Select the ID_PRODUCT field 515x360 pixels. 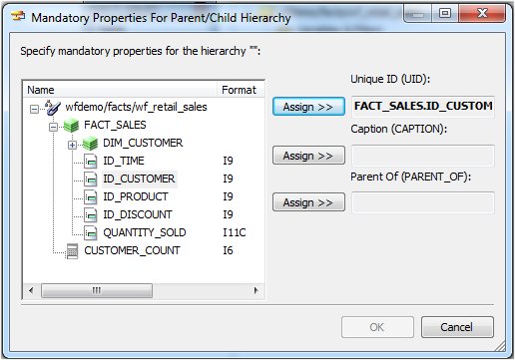tap(136, 196)
